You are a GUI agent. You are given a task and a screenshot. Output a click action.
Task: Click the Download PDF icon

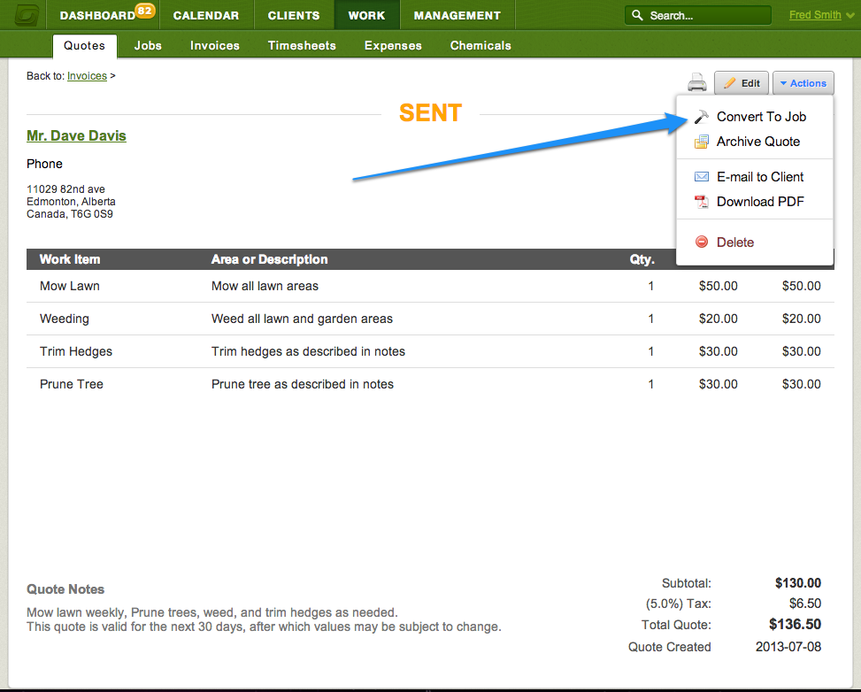click(702, 202)
